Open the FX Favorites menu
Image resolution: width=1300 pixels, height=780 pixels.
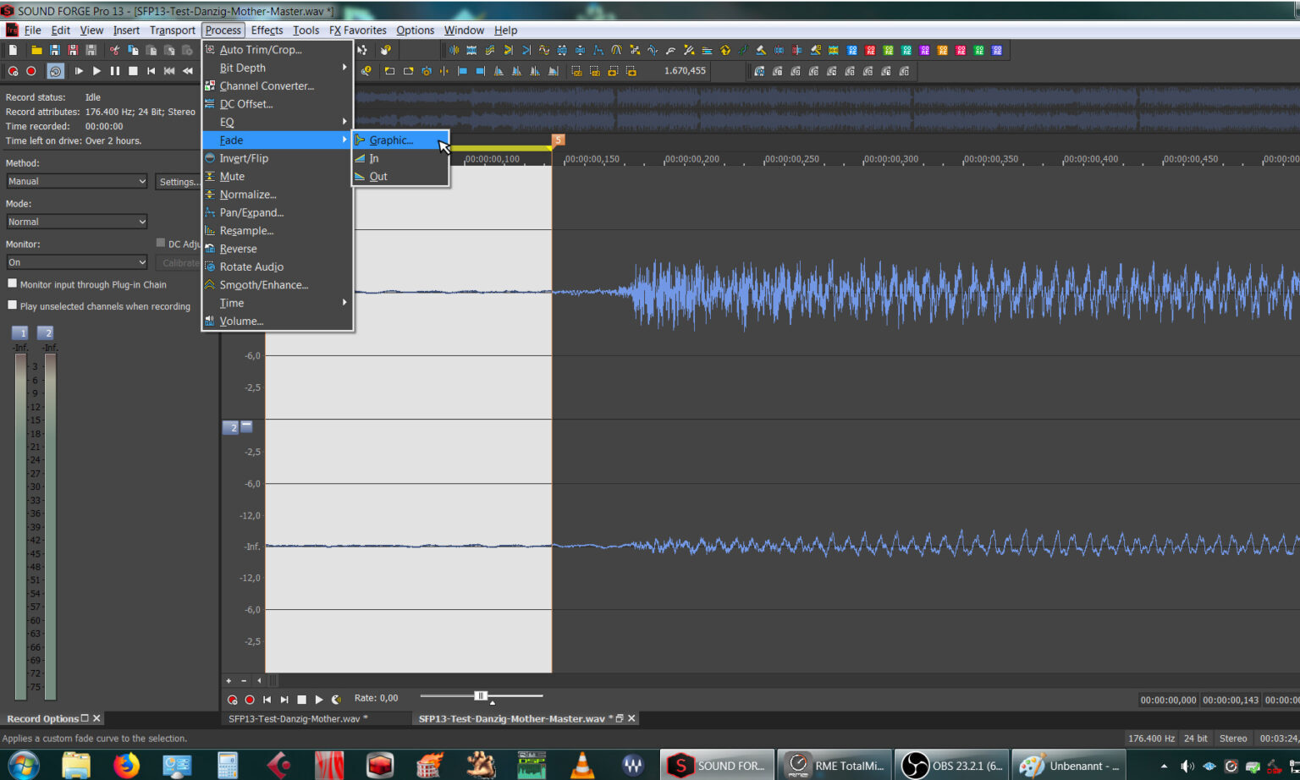[357, 30]
